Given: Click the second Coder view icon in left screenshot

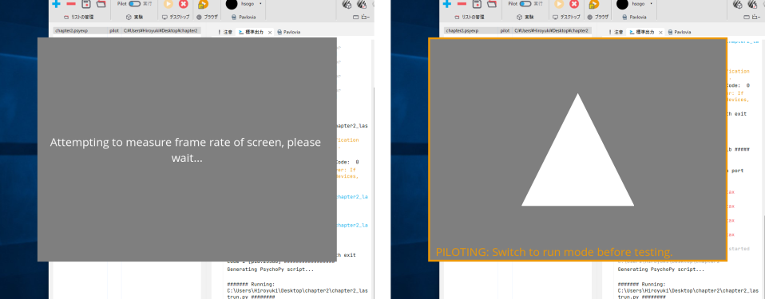Looking at the screenshot, I should pos(363,4).
